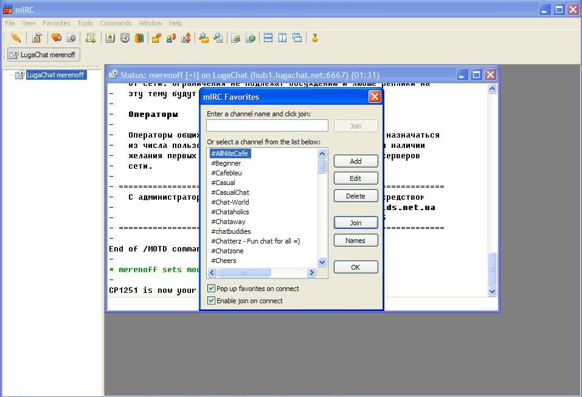The height and width of the screenshot is (397, 582).
Task: Open mIRC Options via hammer icon
Action: 36,38
